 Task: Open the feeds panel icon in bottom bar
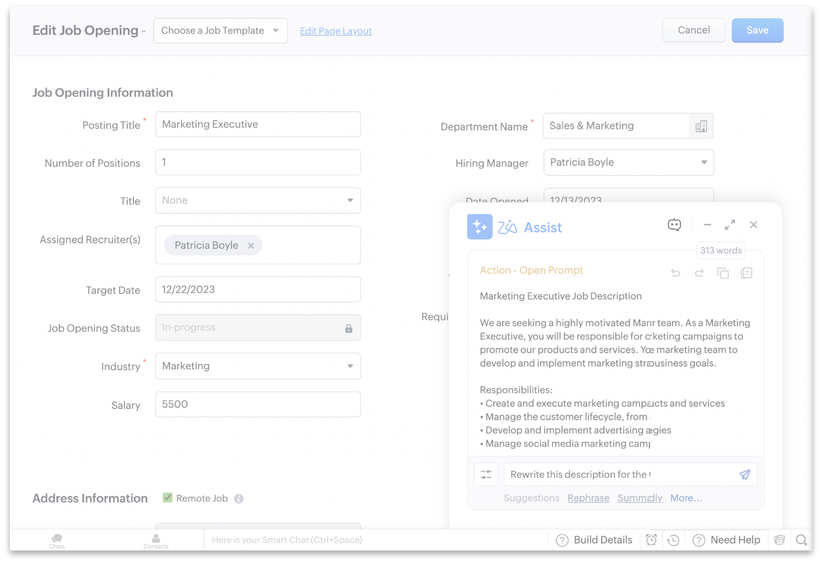click(779, 540)
